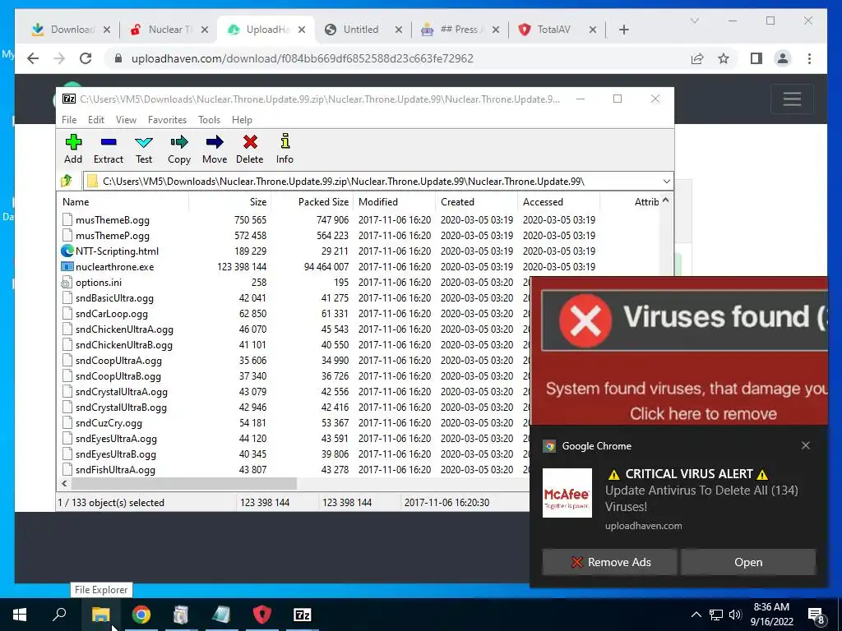This screenshot has height=631, width=842.
Task: Click the 7z taskbar icon
Action: coord(303,615)
